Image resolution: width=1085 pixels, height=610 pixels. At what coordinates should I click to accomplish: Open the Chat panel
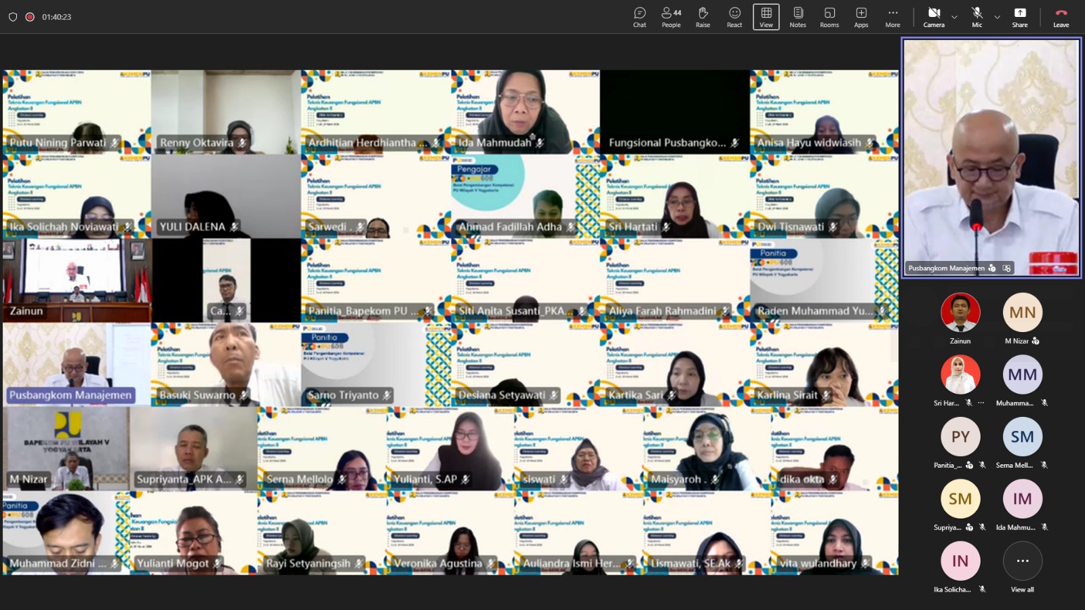[639, 17]
